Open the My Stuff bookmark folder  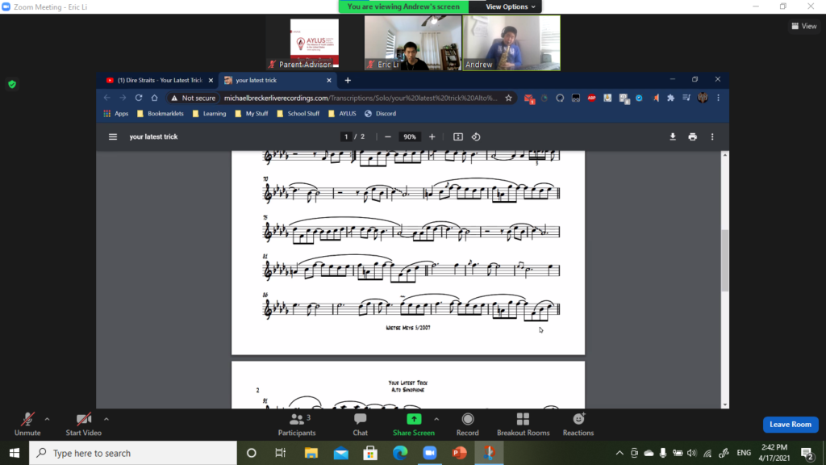(252, 113)
